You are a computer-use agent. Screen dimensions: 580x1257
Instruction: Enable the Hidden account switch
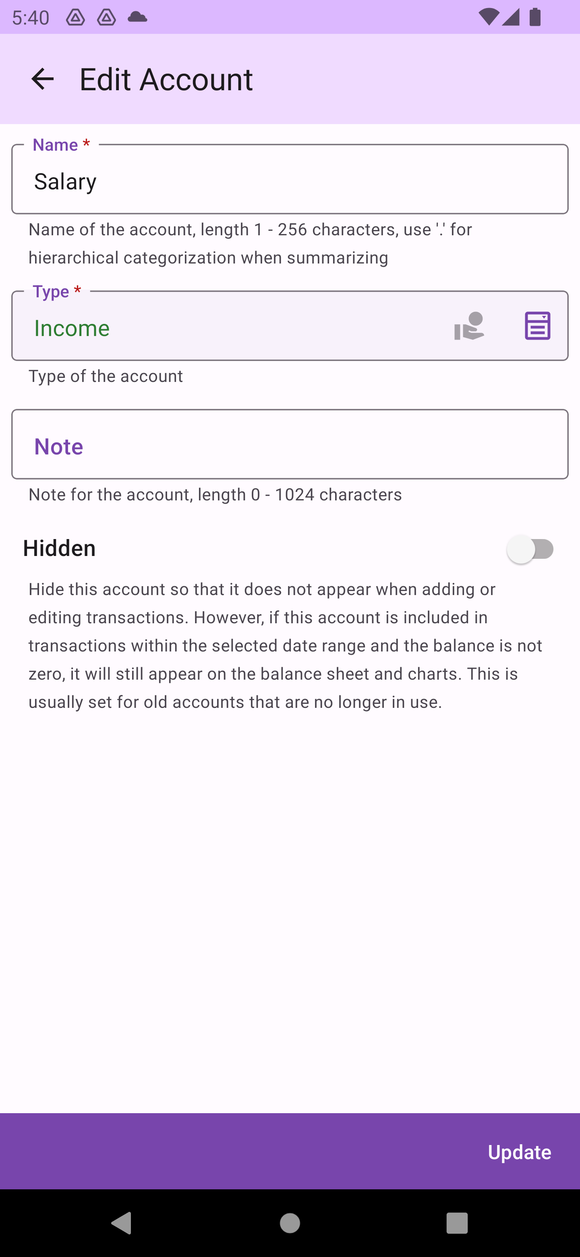click(x=530, y=550)
